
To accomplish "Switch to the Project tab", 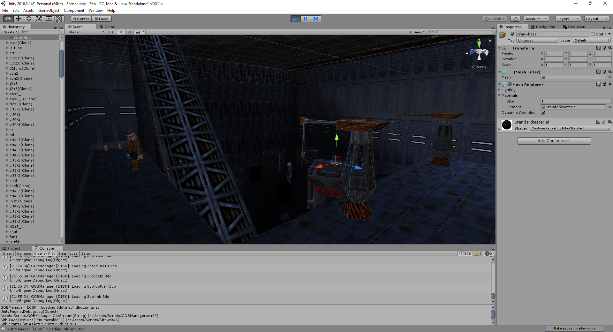I will pos(12,248).
